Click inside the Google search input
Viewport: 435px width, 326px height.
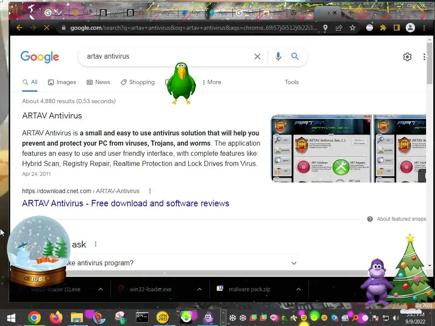167,56
